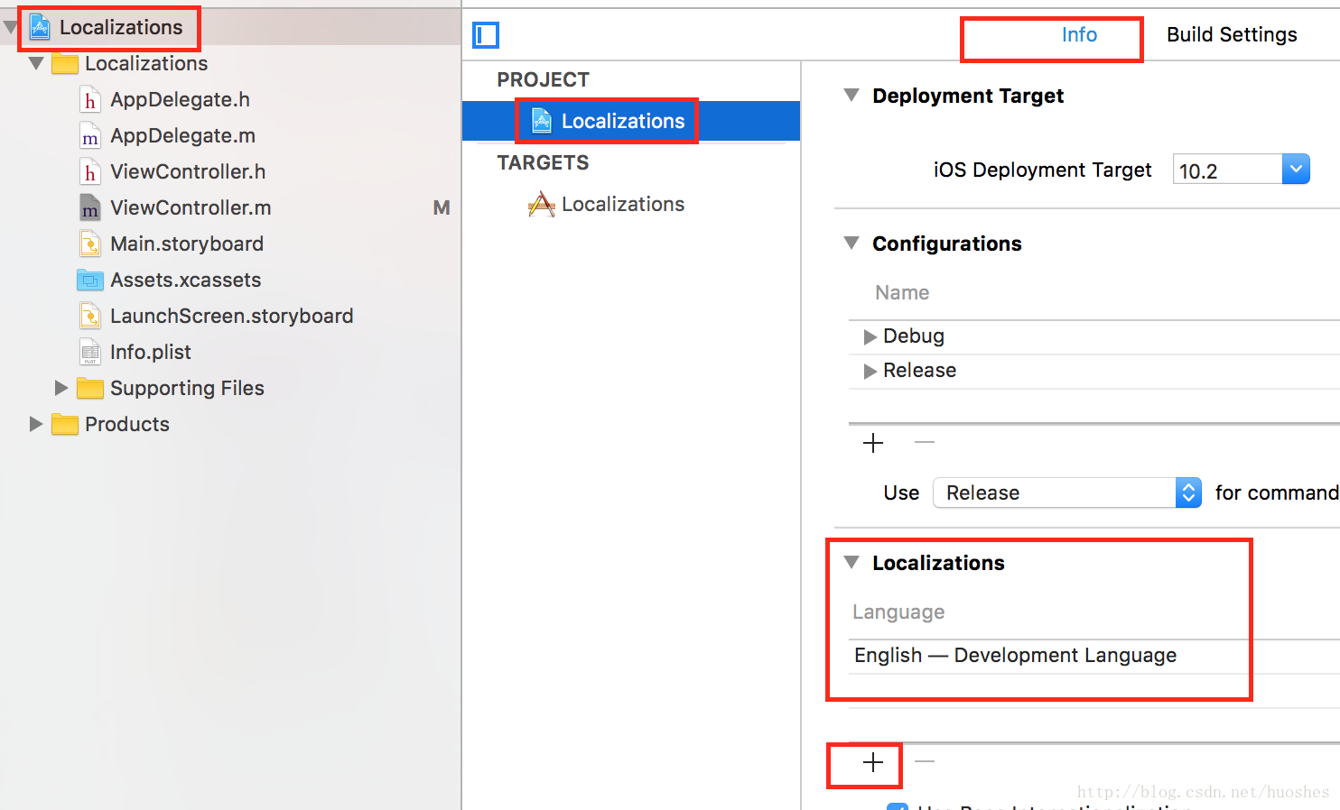The width and height of the screenshot is (1340, 810).
Task: Click the Assets.xcassets folder icon
Action: click(x=90, y=281)
